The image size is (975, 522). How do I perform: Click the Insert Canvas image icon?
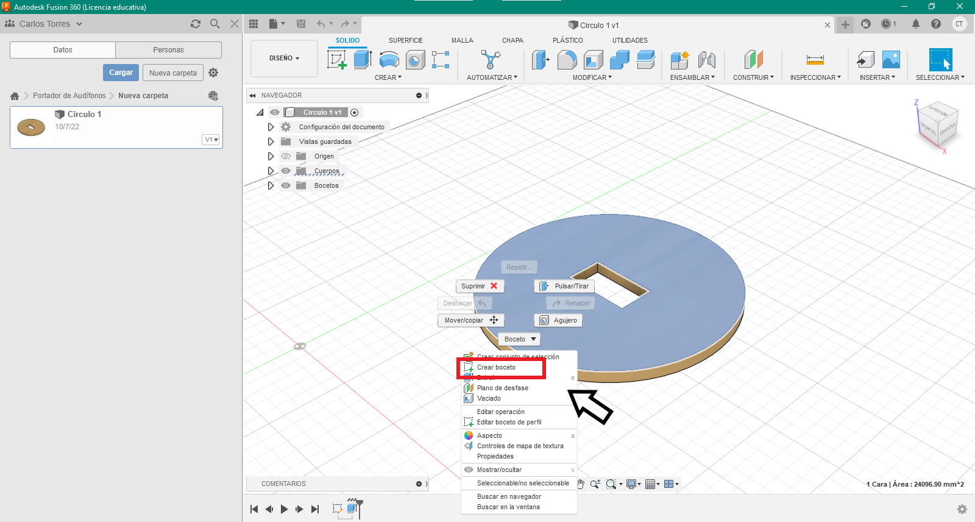(891, 60)
